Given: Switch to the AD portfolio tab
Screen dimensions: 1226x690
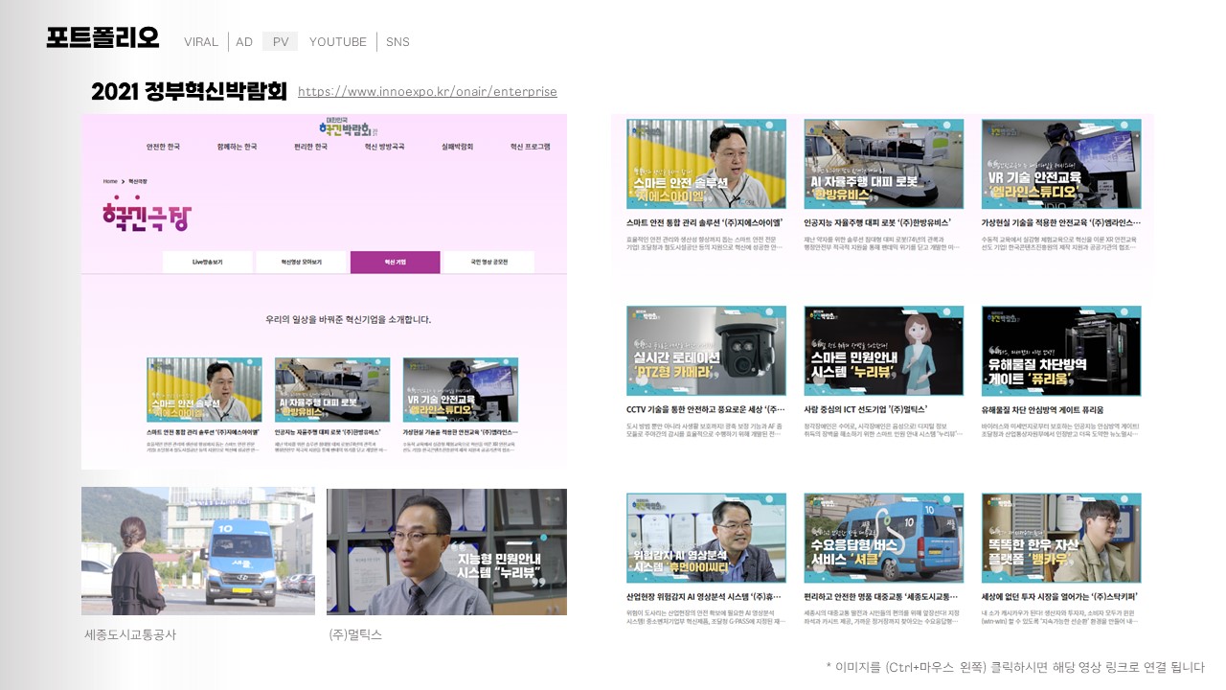Looking at the screenshot, I should (244, 41).
